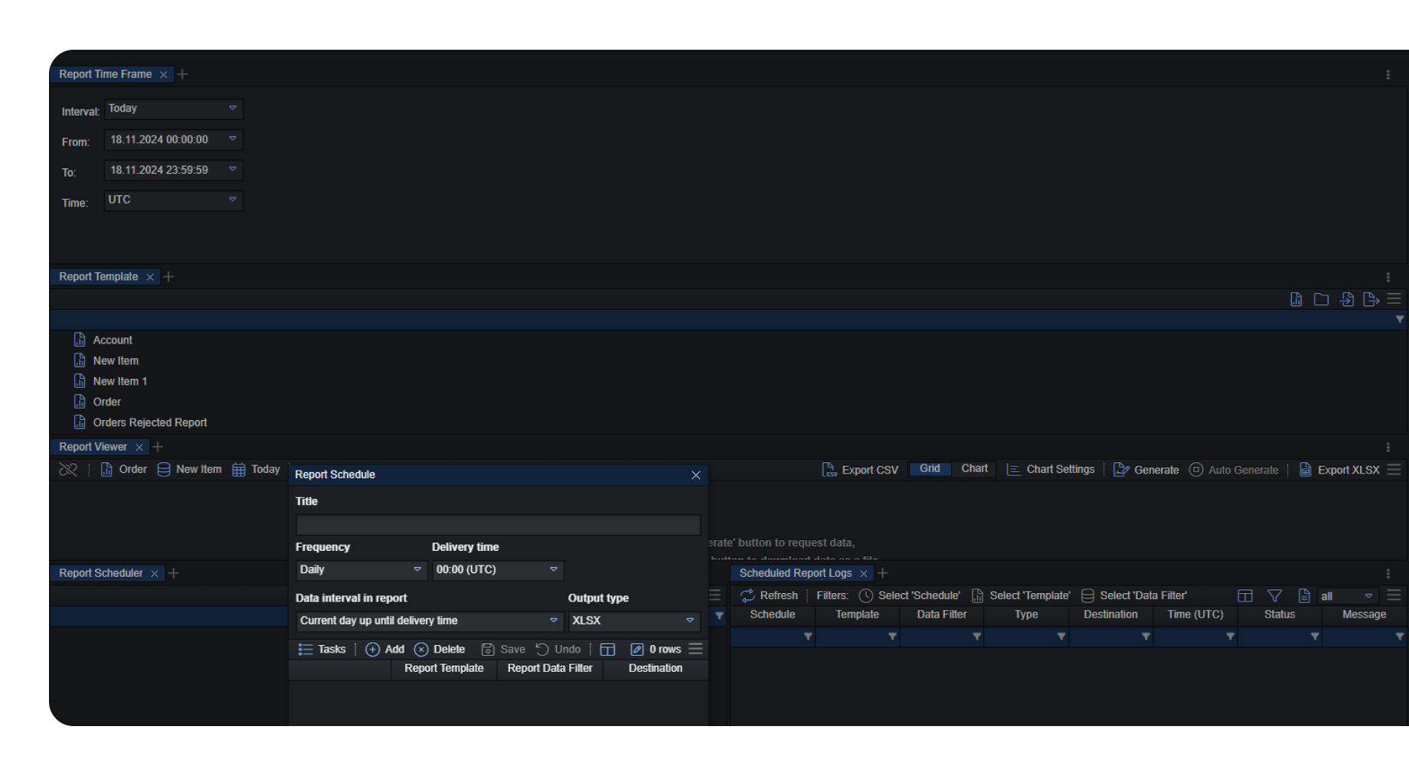This screenshot has width=1409, height=772.
Task: Open Report Time Frame panel options dots
Action: (1388, 75)
